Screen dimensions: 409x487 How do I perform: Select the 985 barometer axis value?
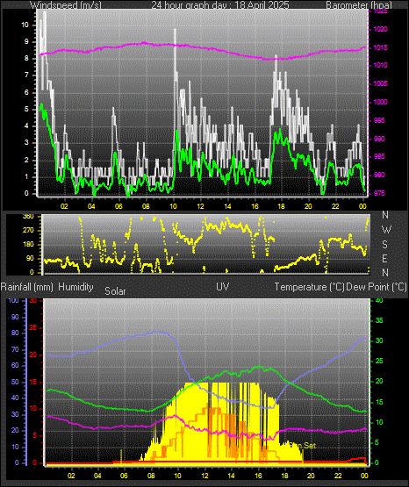point(379,156)
